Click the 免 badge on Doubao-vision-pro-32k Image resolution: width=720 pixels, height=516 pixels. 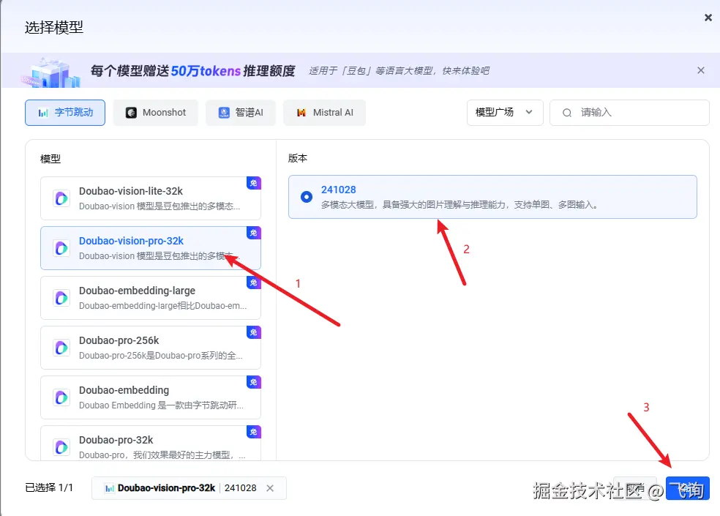click(253, 233)
